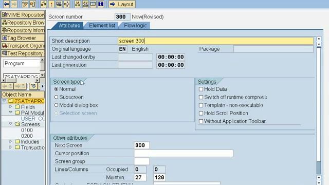
Task: Open the Flow logic tab
Action: (135, 26)
